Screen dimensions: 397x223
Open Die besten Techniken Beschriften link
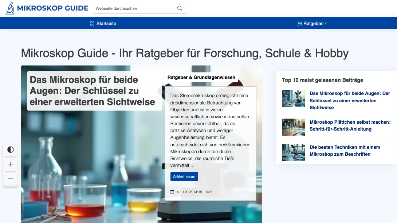tap(345, 151)
